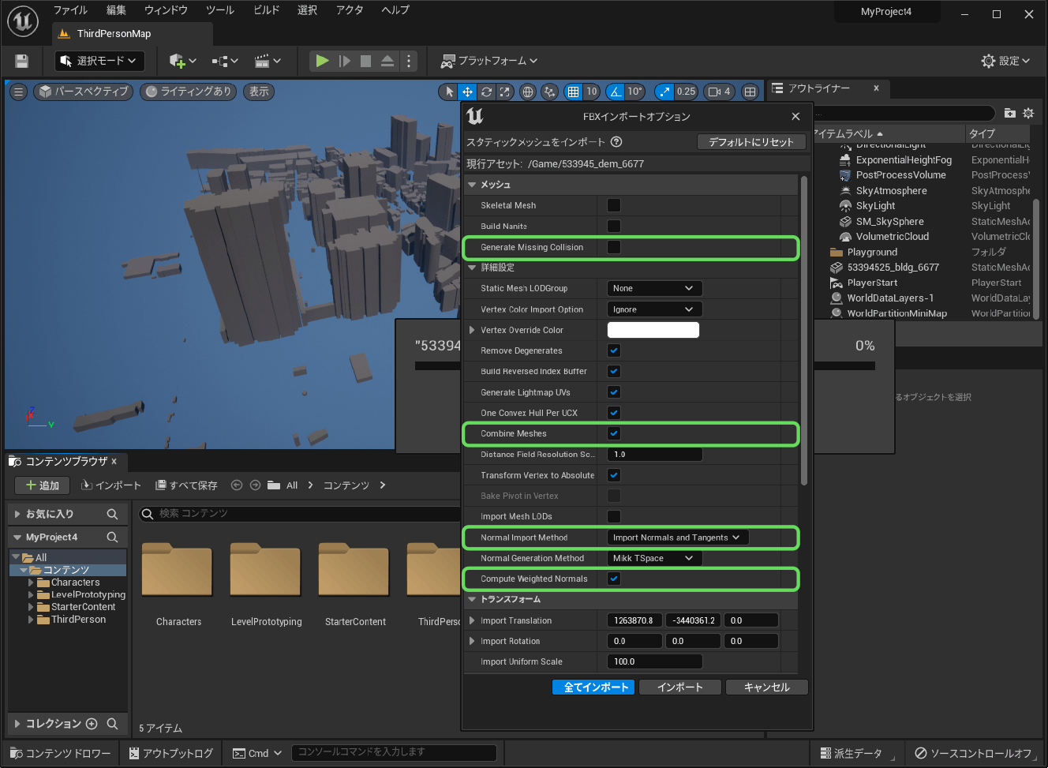Uncheck Remove Degenerates

click(614, 350)
